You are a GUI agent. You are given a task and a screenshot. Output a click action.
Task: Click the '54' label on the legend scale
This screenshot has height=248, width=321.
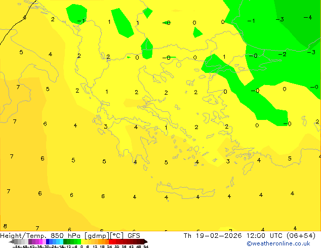tap(146, 246)
